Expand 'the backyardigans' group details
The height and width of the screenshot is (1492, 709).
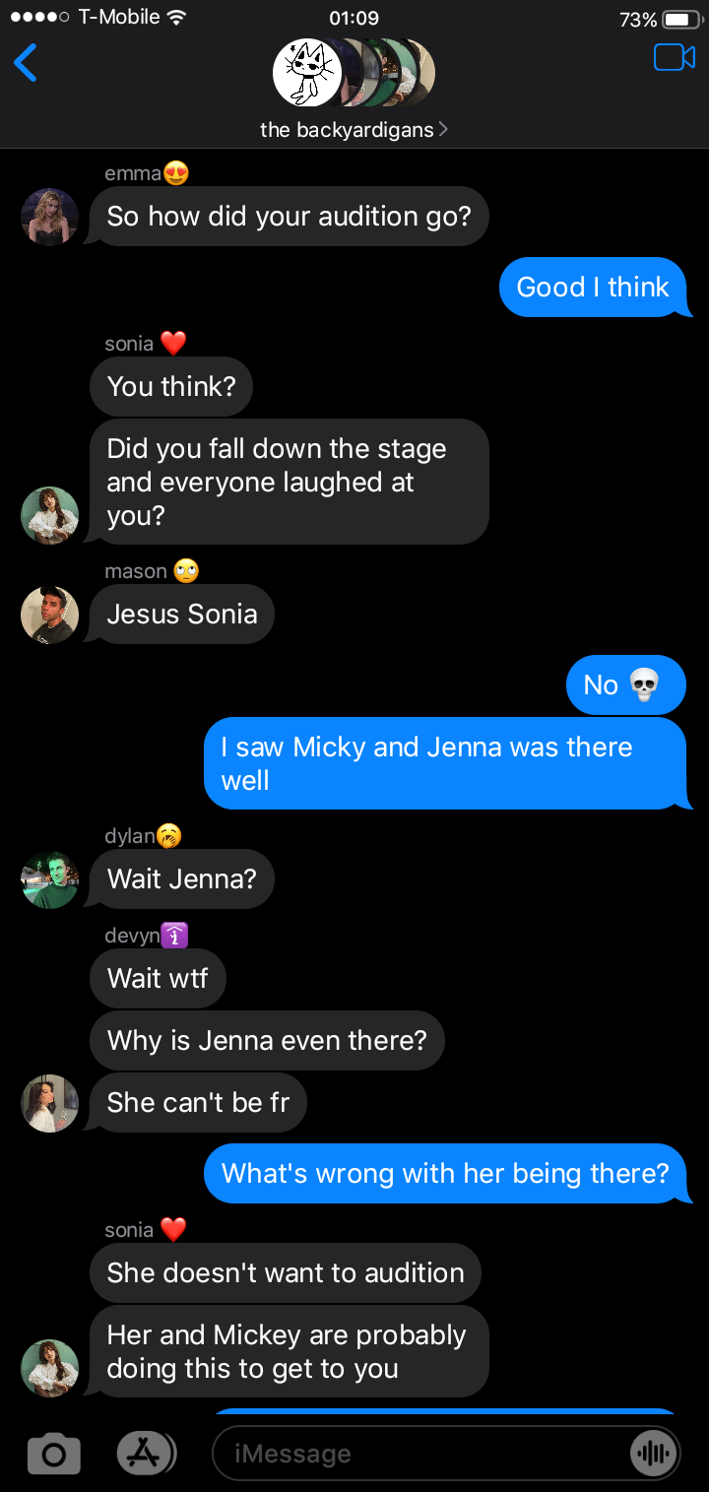point(353,129)
